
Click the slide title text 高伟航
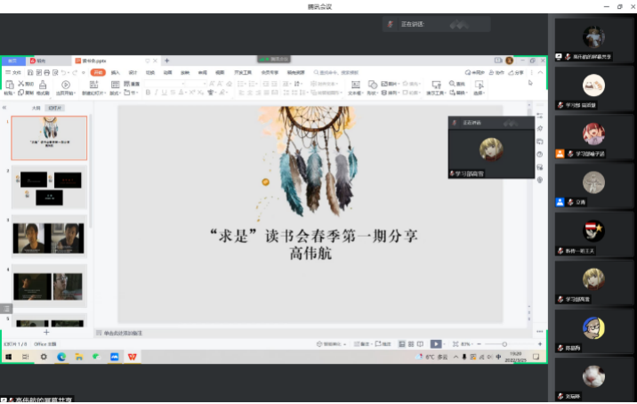(x=309, y=254)
